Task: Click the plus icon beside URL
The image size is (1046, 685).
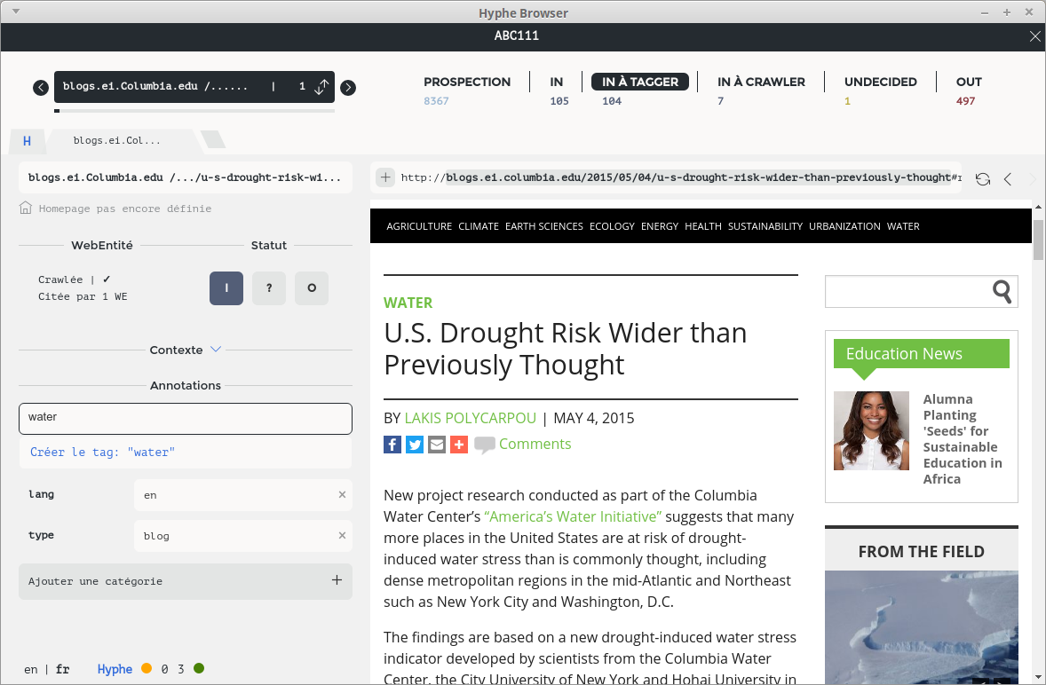Action: (x=385, y=177)
